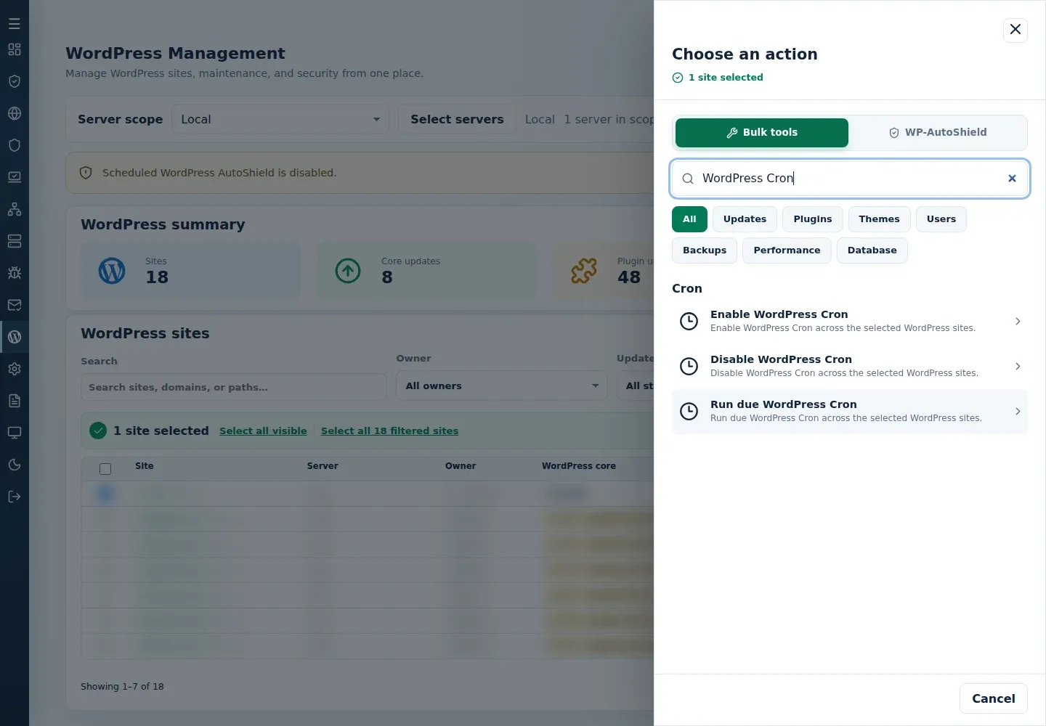The image size is (1046, 726).
Task: Close the Choose an action panel
Action: coord(1015,30)
